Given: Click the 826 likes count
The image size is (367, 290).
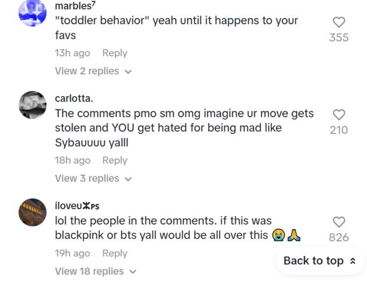Looking at the screenshot, I should (x=339, y=237).
